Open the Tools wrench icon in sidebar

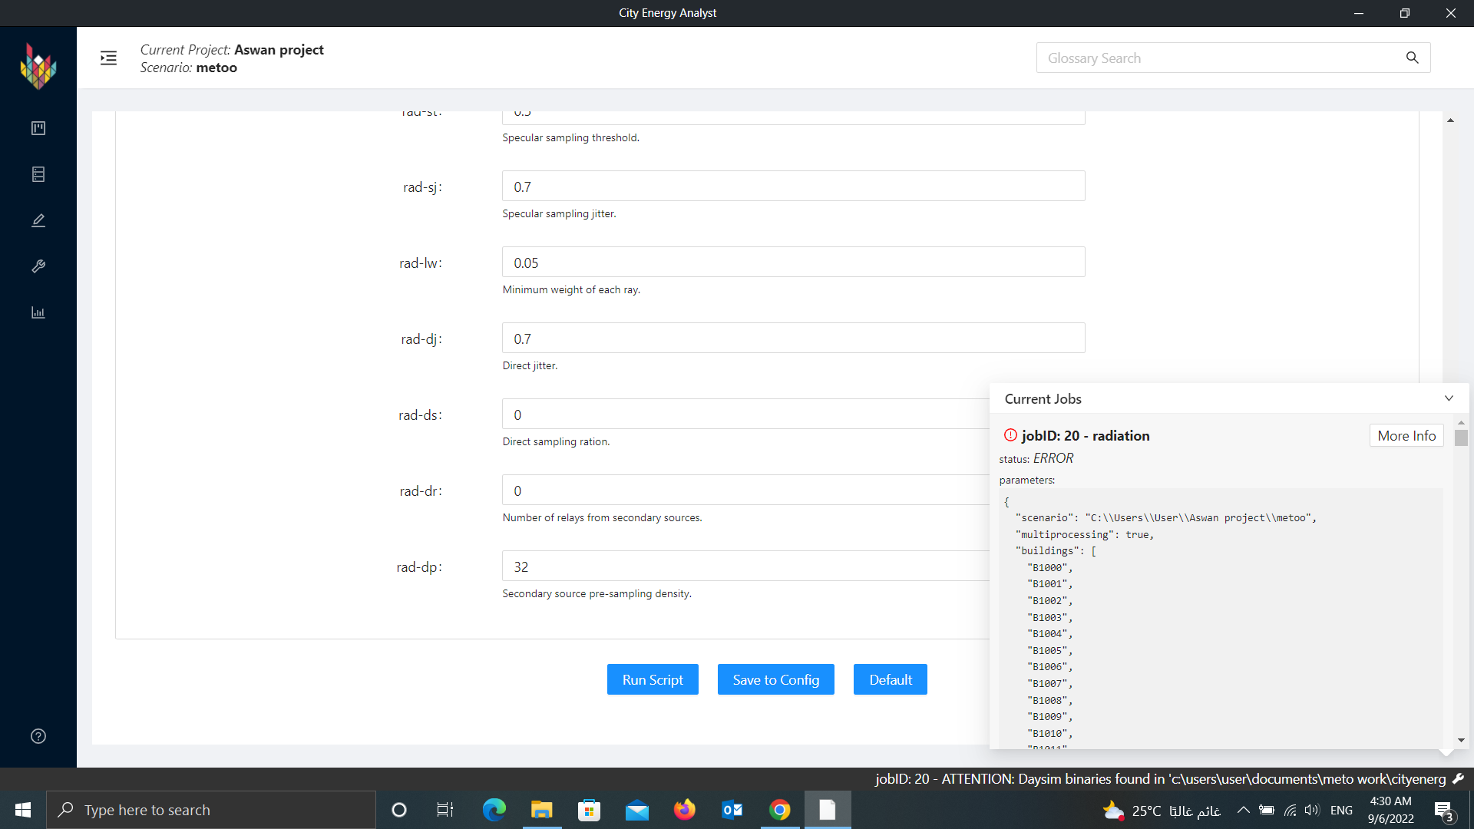pos(38,266)
